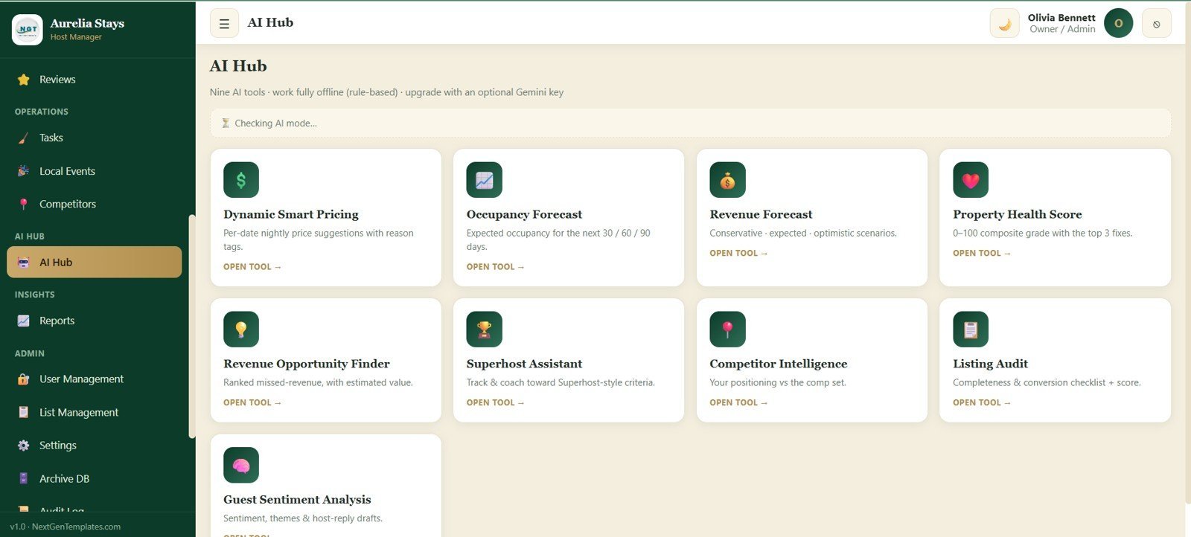
Task: Click the Revenue Opportunity Finder title
Action: (307, 364)
